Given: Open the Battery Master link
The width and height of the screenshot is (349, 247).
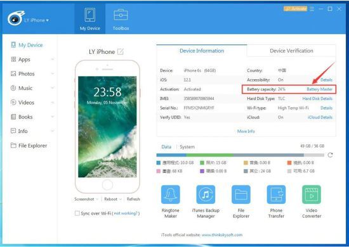Looking at the screenshot, I should (319, 89).
